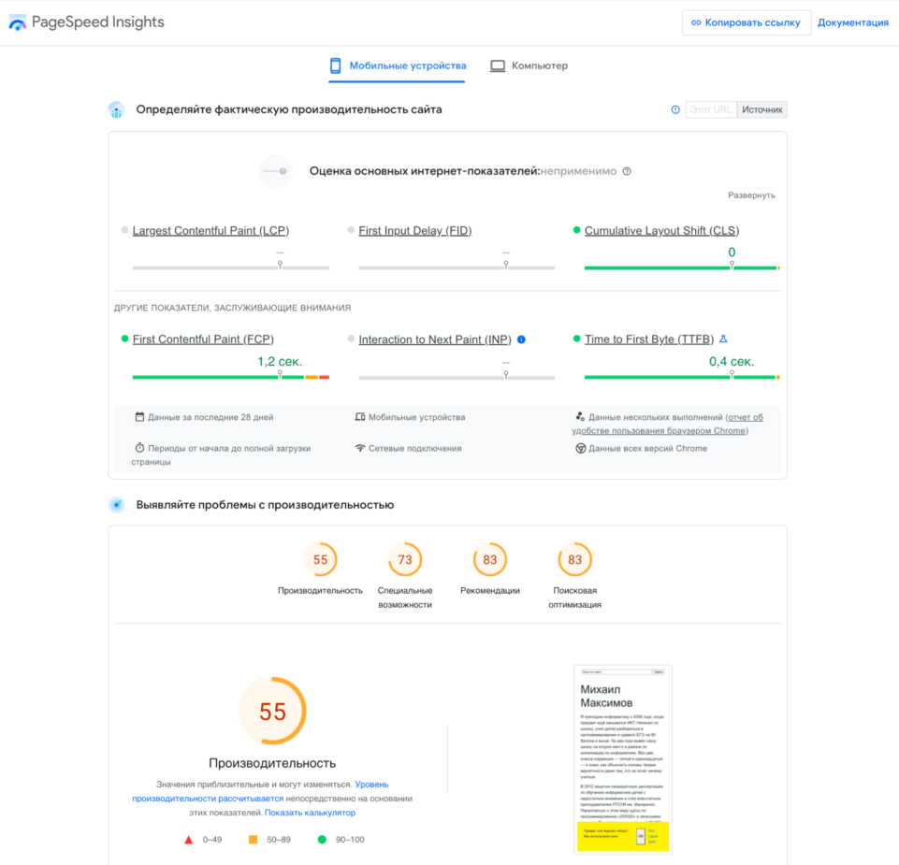Click the PageSpeed Insights logo icon
The height and width of the screenshot is (865, 899).
[x=18, y=22]
